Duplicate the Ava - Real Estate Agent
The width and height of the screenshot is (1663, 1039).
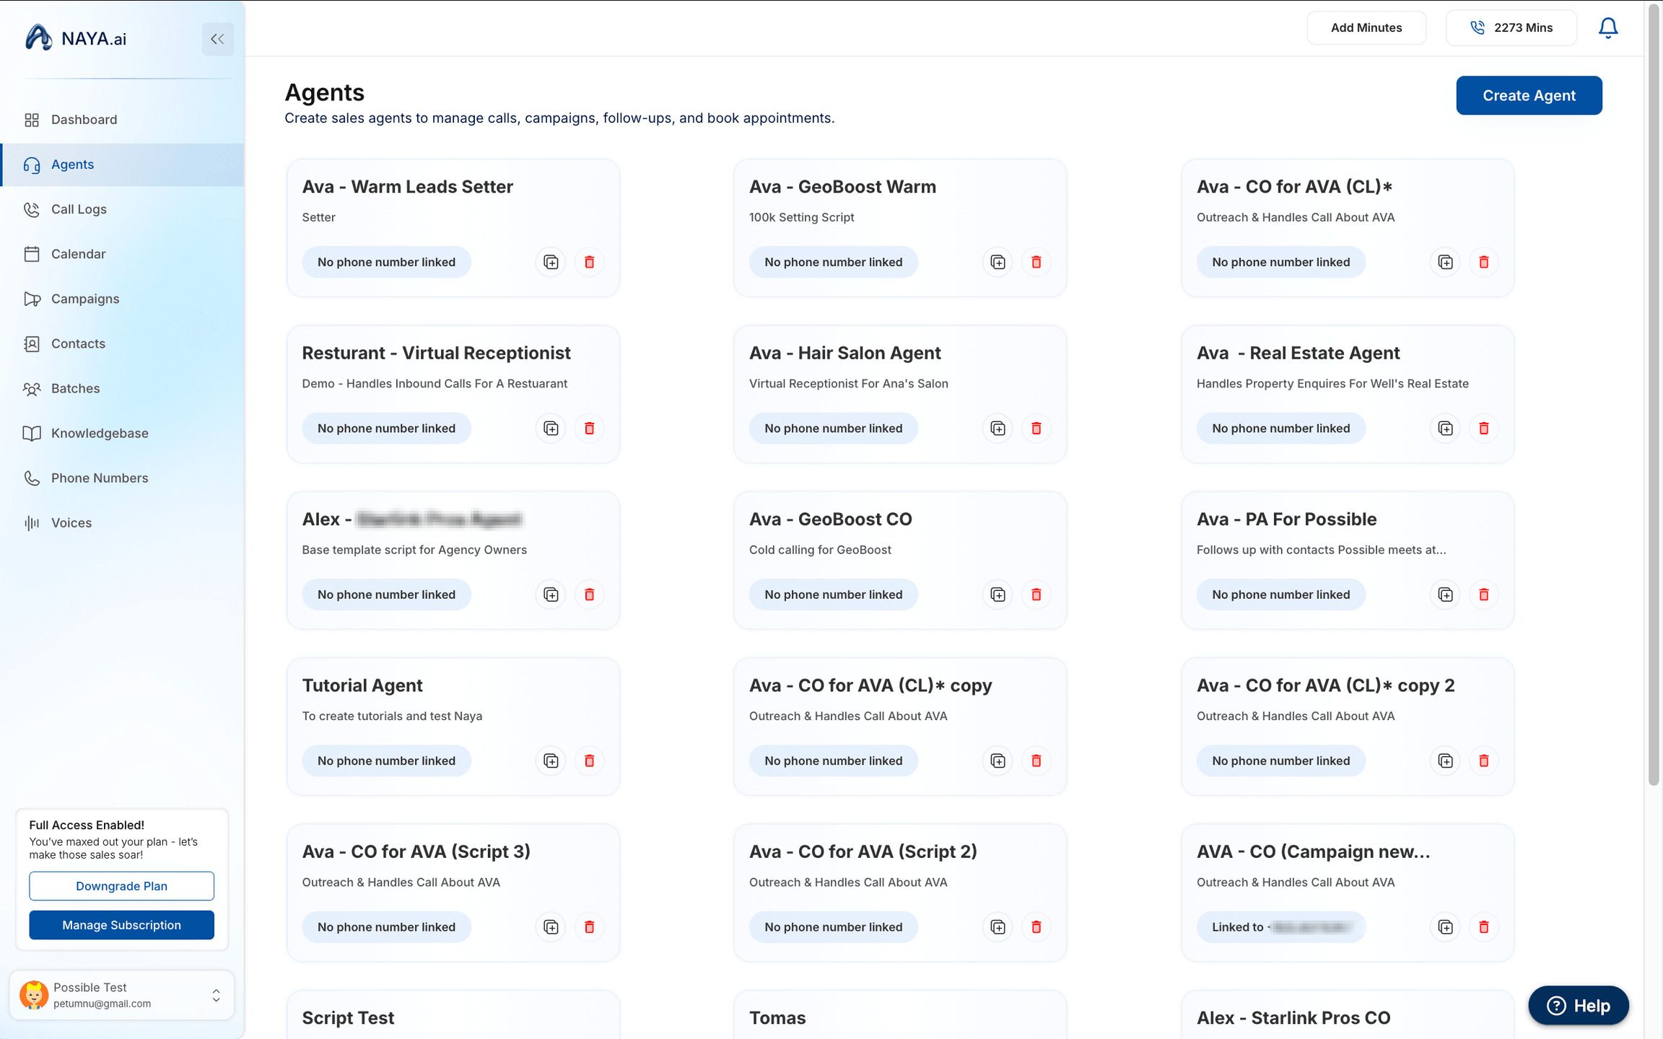coord(1445,429)
